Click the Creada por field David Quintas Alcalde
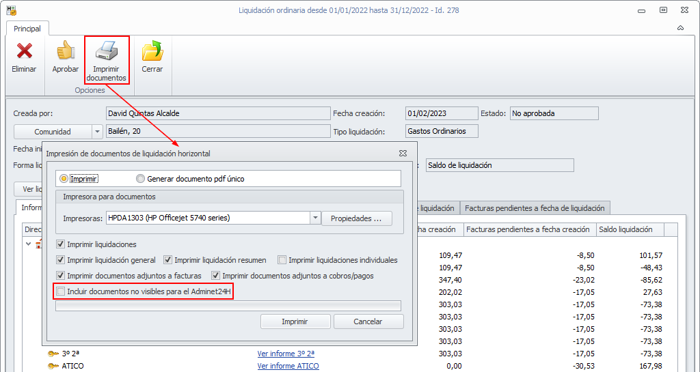Viewport: 700px width, 372px height. click(218, 113)
